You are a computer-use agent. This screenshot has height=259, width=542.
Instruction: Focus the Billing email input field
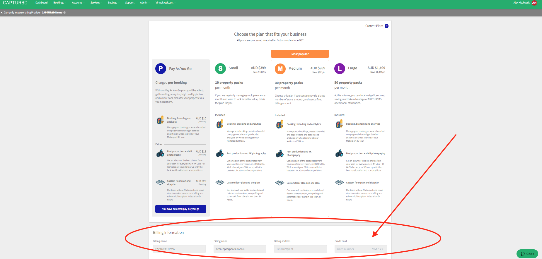[240, 249]
